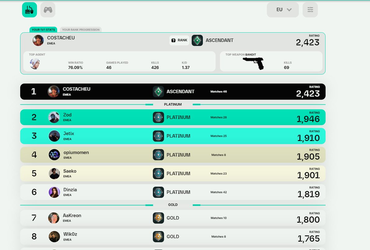The width and height of the screenshot is (370, 250).
Task: Click Ascendant badge in COSTACHEU leaderboard row
Action: point(158,92)
